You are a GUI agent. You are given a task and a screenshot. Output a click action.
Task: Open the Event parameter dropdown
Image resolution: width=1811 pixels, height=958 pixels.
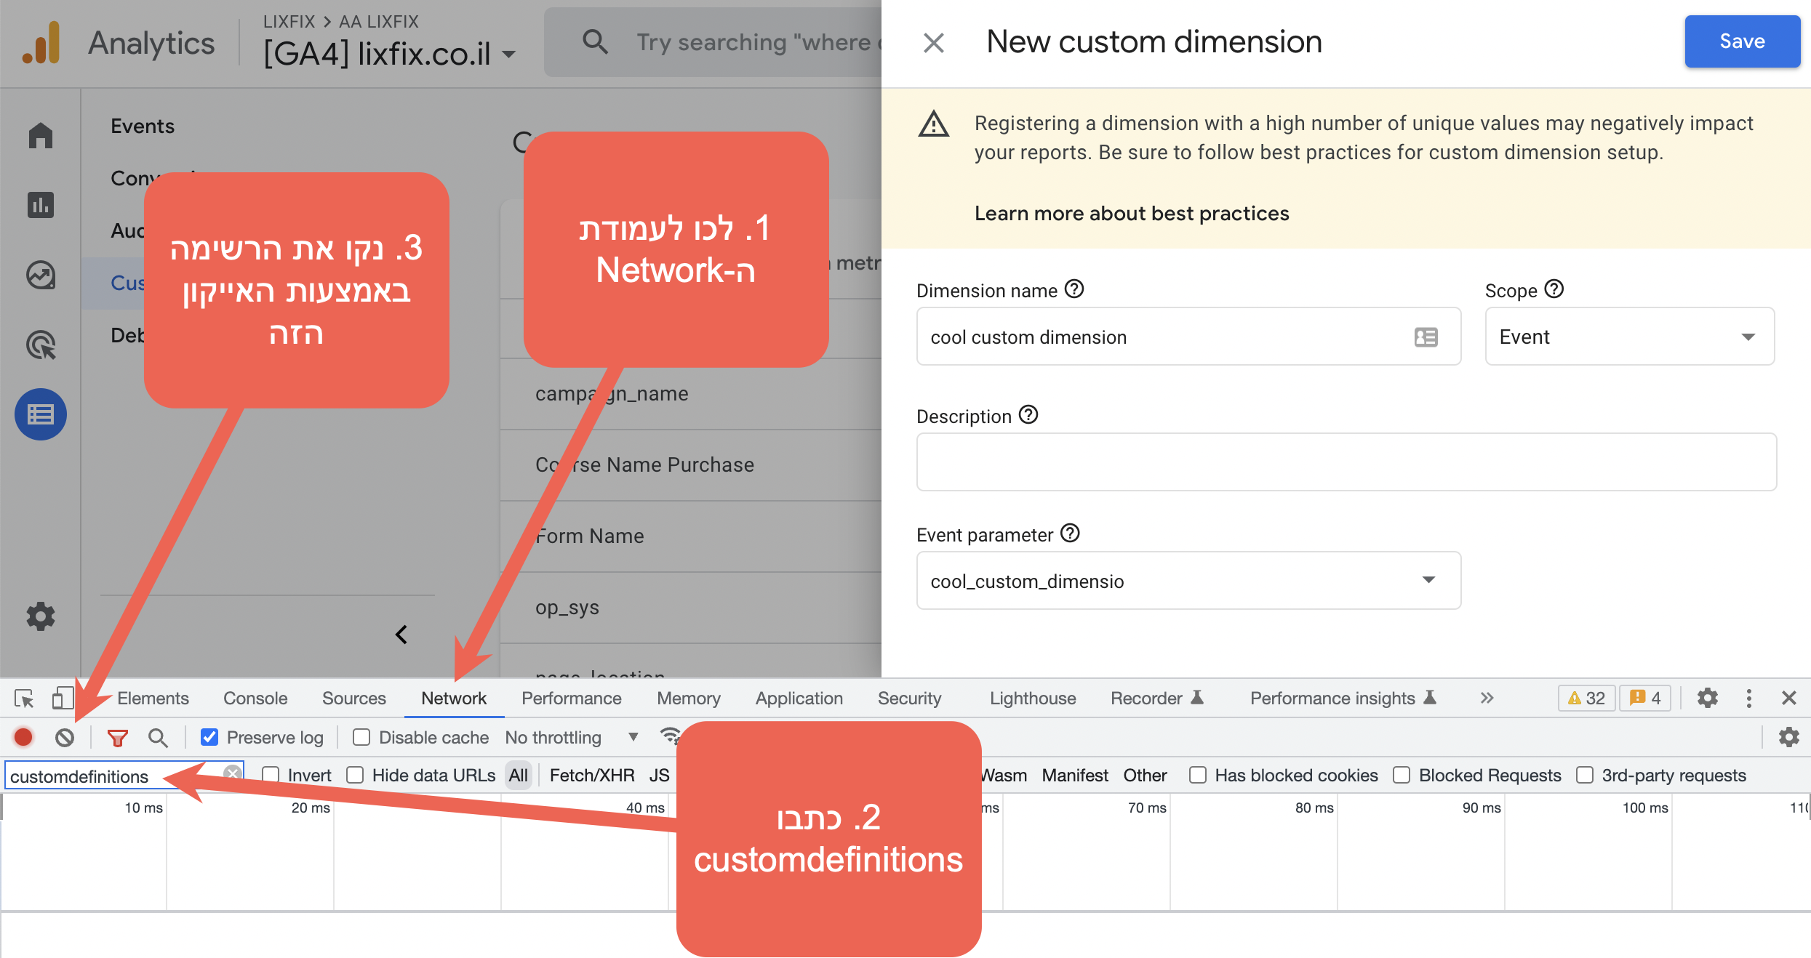[x=1188, y=581]
